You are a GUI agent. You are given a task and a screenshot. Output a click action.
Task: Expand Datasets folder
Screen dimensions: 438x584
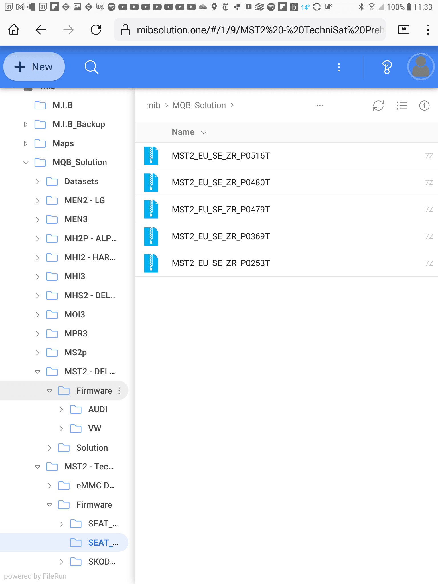37,181
